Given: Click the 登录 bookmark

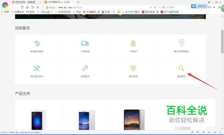Looking at the screenshot, I should point(30,12).
